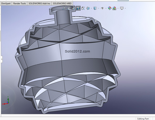Screen dimensions: 155x120
Task: Click the Editing Part status bar text
Action: (x=143, y=119)
